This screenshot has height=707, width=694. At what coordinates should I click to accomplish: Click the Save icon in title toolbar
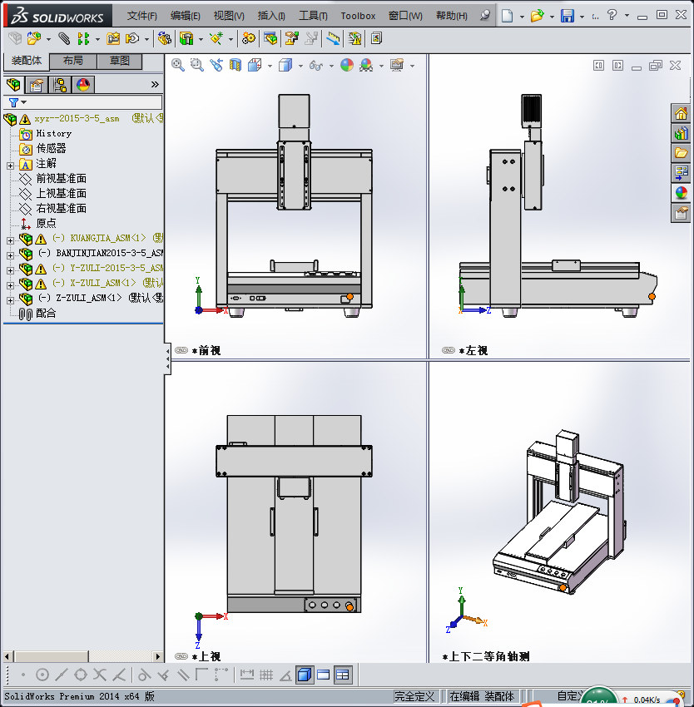point(568,16)
